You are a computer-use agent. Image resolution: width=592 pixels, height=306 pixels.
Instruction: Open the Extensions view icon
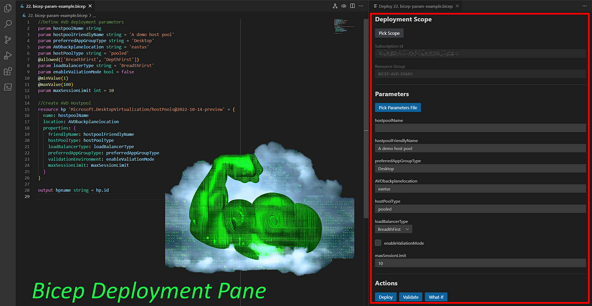click(x=7, y=71)
